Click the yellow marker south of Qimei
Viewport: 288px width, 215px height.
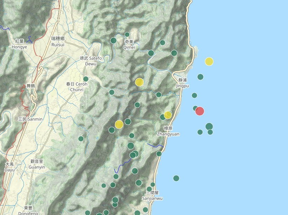click(139, 82)
